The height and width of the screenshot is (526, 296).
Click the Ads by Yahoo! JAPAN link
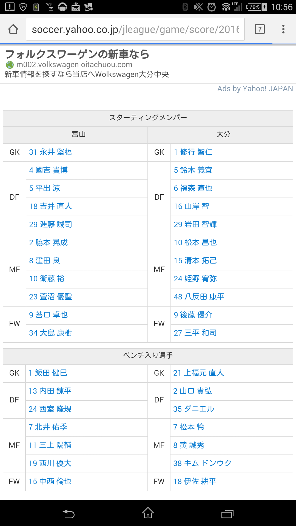255,88
